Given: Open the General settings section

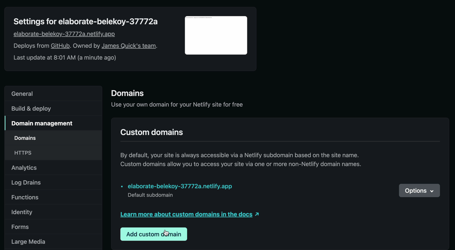Looking at the screenshot, I should click(x=54, y=94).
